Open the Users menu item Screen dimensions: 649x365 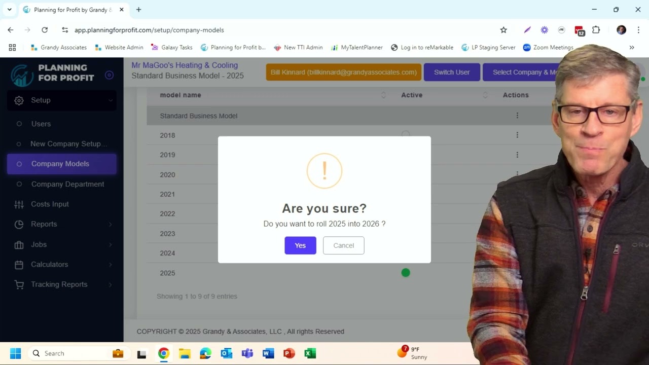coord(41,124)
